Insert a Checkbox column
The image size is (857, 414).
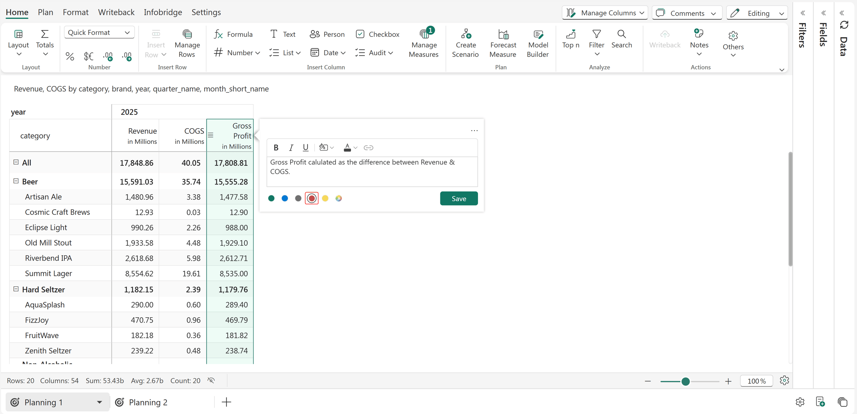(x=378, y=34)
